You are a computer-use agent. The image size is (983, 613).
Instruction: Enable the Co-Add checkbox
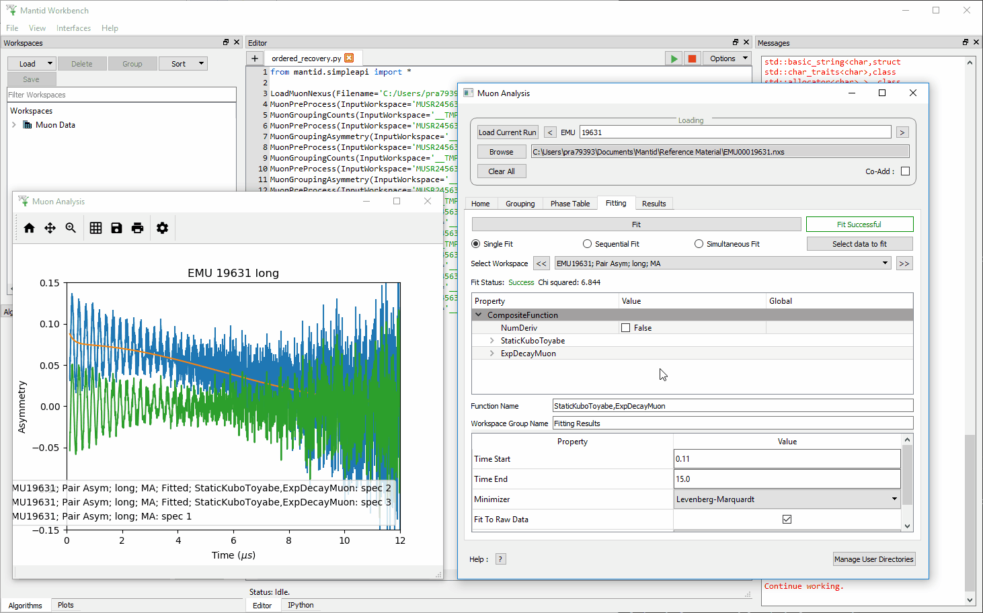tap(905, 171)
